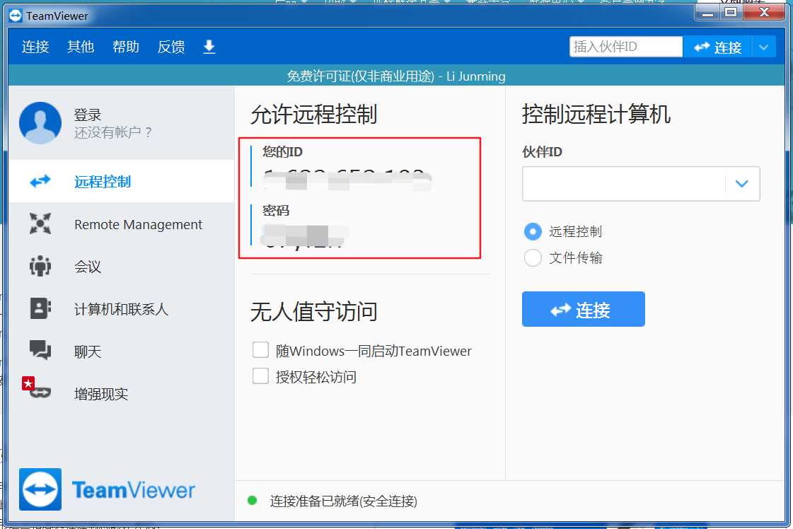The height and width of the screenshot is (529, 793).
Task: Click the top-right 连接 button
Action: pos(717,47)
